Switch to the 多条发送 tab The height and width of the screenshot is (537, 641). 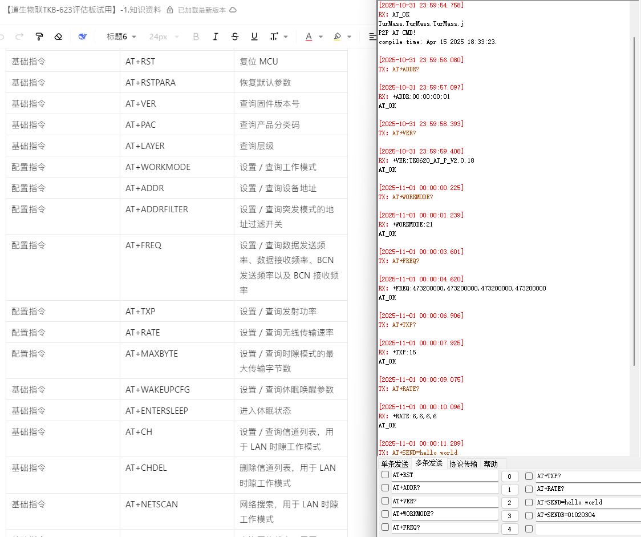[429, 463]
